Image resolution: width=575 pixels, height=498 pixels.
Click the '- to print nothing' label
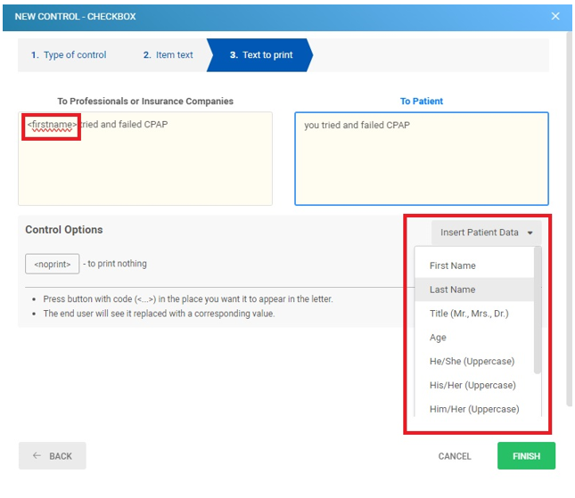(x=115, y=264)
